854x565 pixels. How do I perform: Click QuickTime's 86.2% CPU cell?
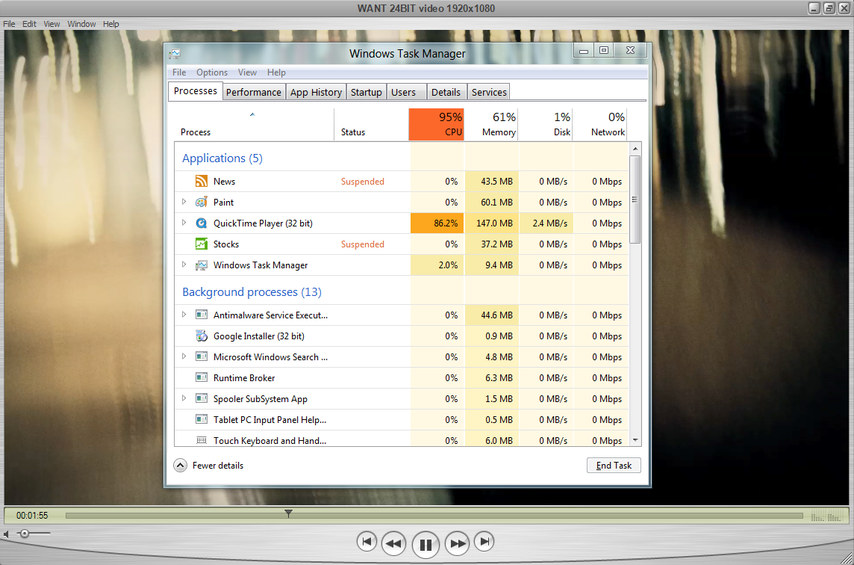click(x=437, y=223)
